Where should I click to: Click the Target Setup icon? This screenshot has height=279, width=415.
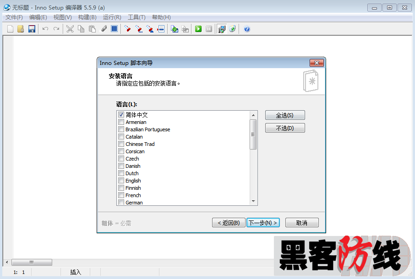point(222,29)
